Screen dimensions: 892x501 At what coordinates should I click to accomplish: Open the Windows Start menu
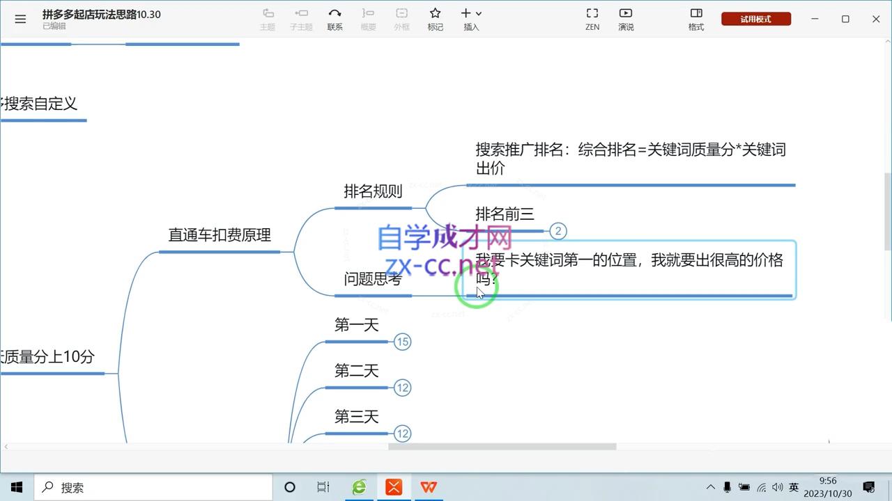[x=16, y=487]
